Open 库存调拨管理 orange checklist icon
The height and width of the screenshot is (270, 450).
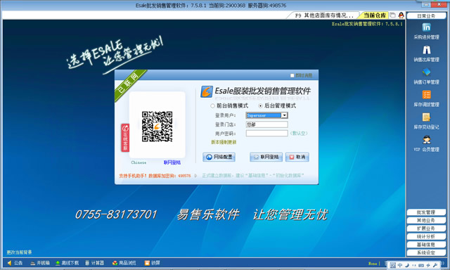426,95
